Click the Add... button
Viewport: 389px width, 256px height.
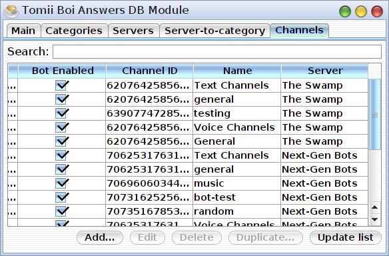pyautogui.click(x=100, y=237)
